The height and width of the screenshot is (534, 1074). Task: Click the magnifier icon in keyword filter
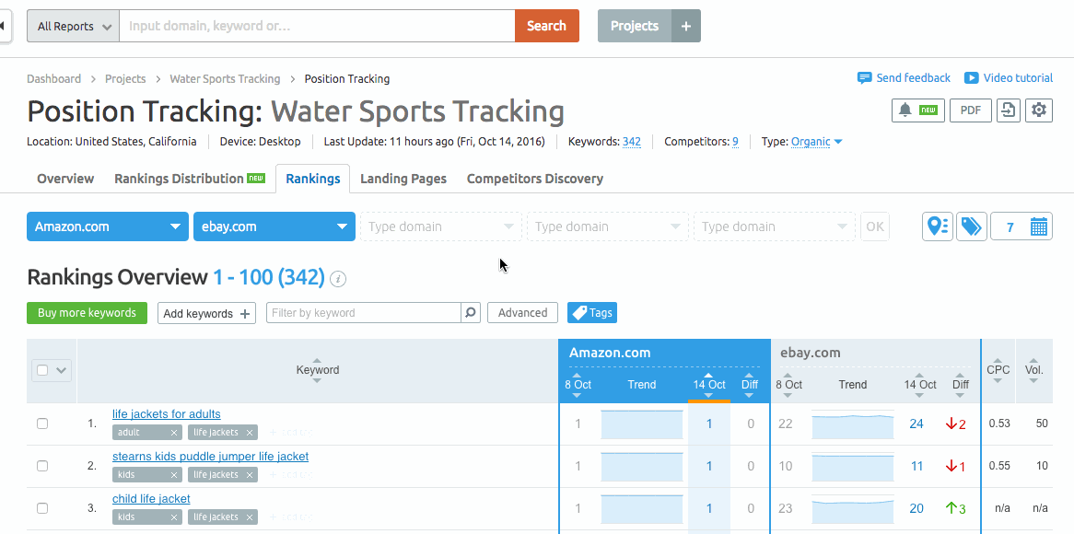(471, 313)
